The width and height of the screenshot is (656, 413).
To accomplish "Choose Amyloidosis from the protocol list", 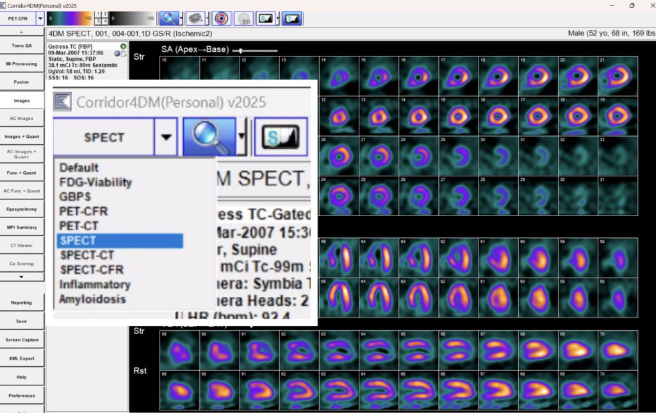I will pyautogui.click(x=92, y=299).
